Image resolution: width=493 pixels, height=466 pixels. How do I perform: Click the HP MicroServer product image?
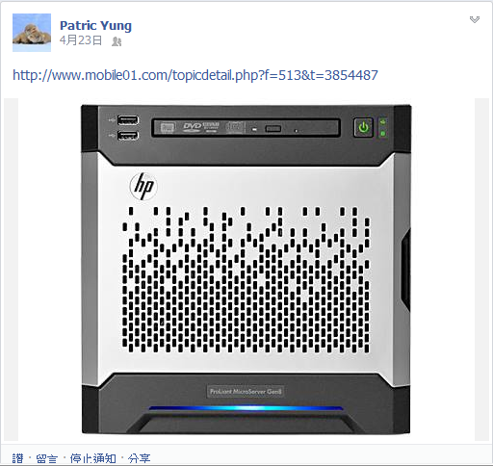(246, 270)
